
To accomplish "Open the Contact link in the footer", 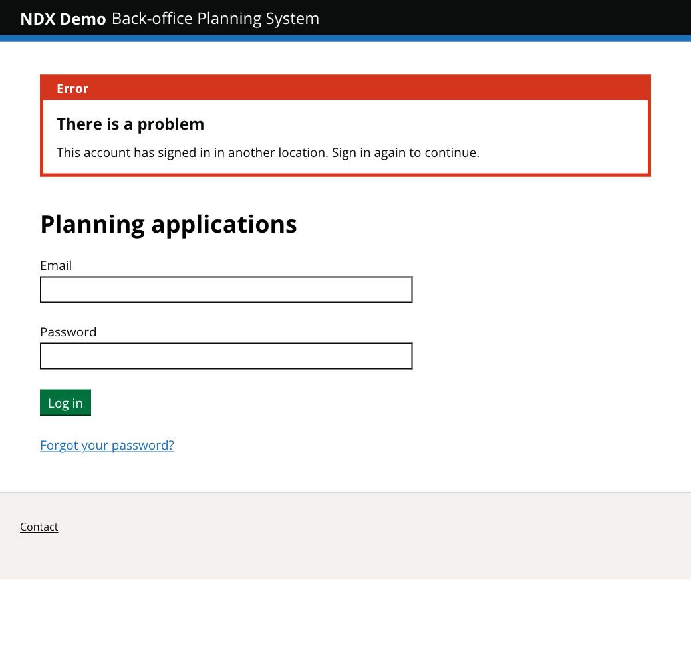I will pyautogui.click(x=39, y=527).
